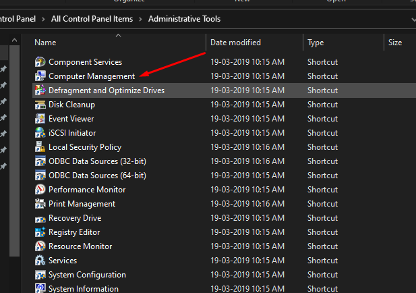Select the Component Services icon
The width and height of the screenshot is (416, 293).
click(x=40, y=62)
